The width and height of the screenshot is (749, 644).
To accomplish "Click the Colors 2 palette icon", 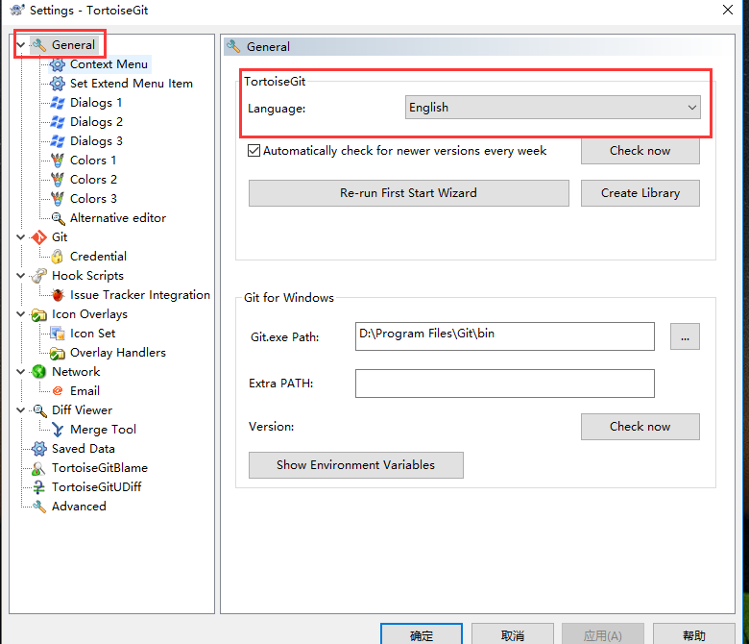I will (58, 180).
